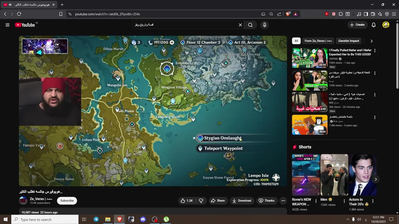
Task: Clear the search box with the X
Action: [240, 25]
